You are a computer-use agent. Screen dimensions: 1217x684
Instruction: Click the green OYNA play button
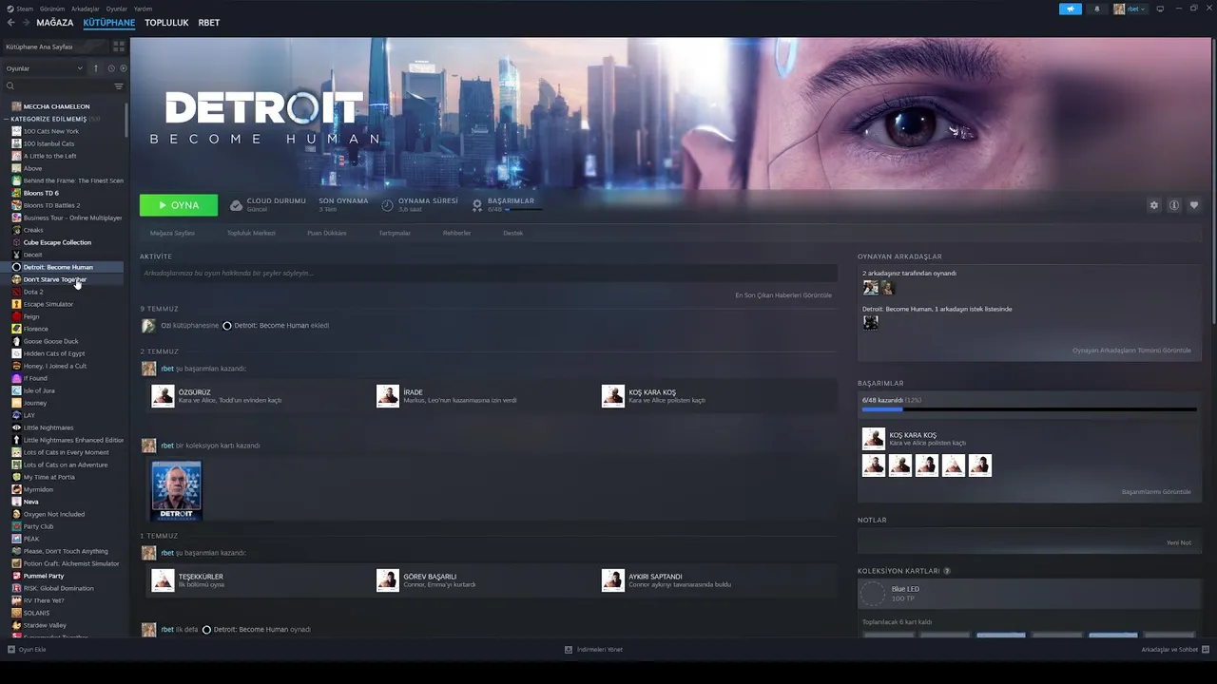(x=179, y=205)
